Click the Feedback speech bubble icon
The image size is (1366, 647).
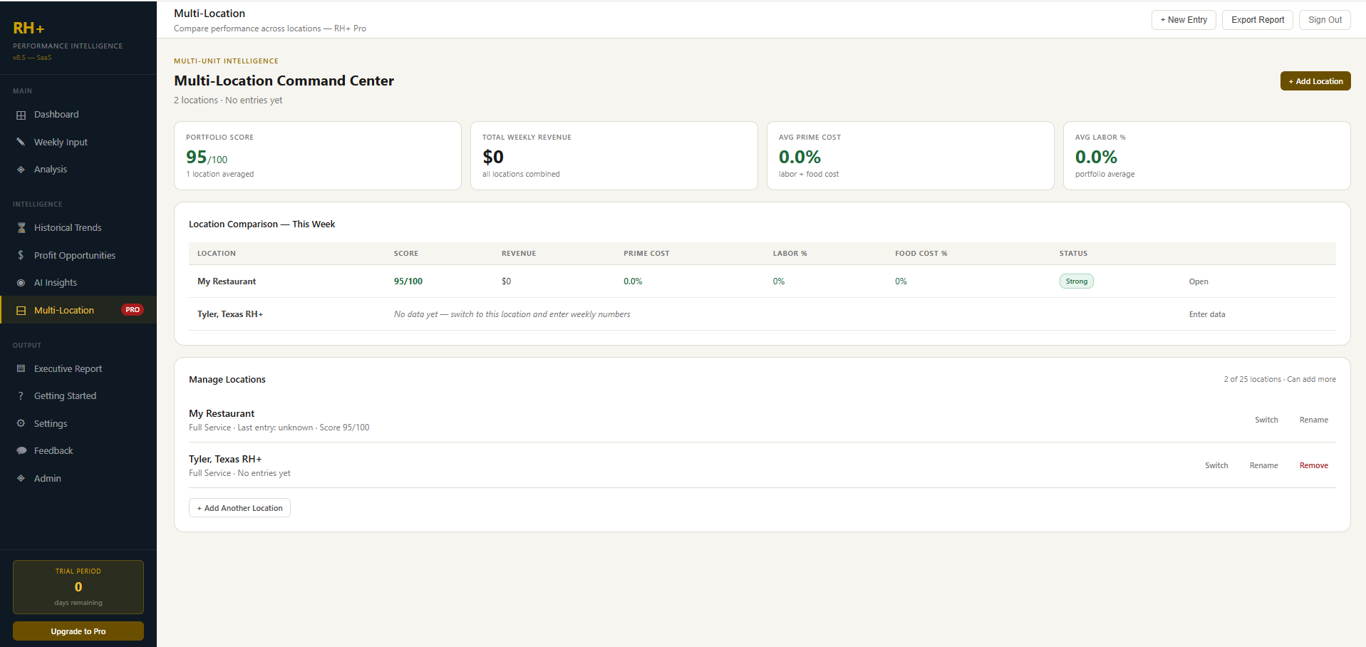click(21, 451)
